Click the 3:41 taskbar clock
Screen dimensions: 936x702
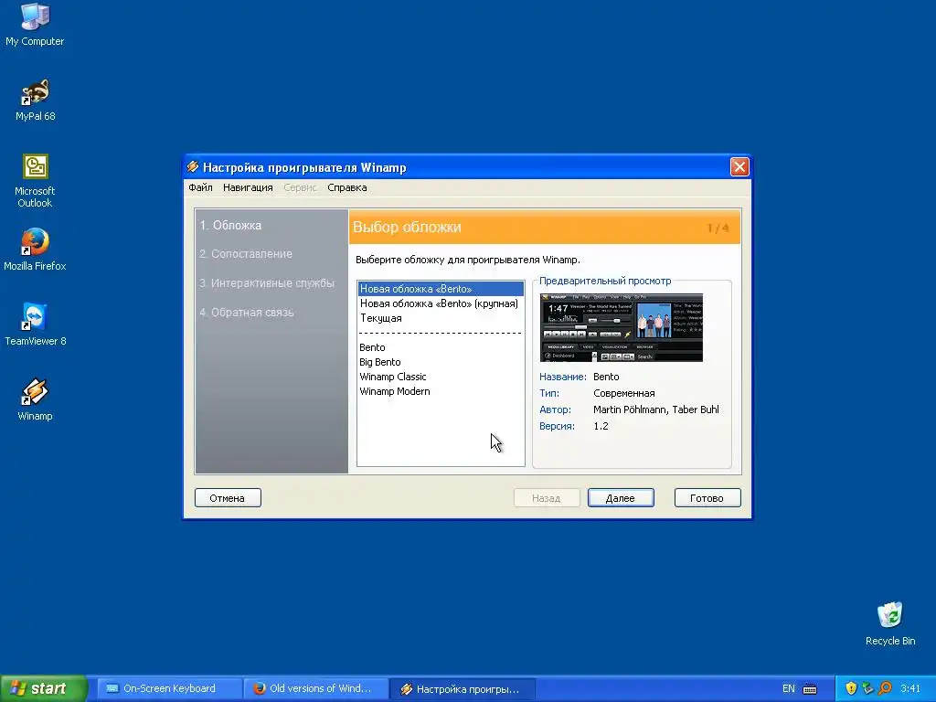point(910,688)
